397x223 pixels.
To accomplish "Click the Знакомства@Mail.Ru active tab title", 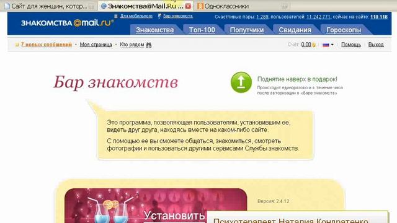I will pos(146,6).
